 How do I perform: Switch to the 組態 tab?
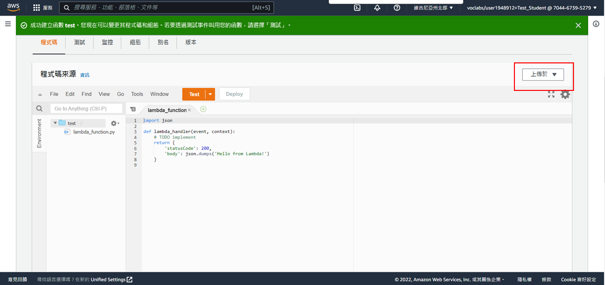tap(135, 42)
